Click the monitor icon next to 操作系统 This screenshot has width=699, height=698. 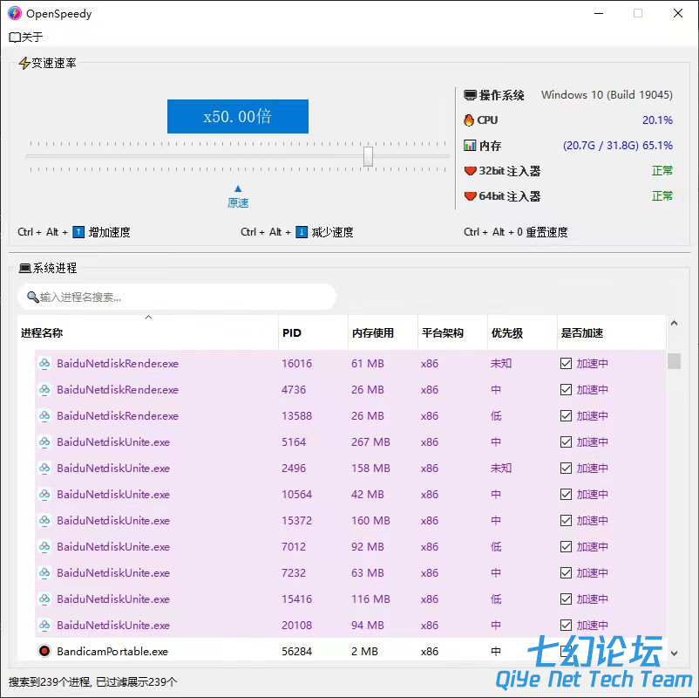[470, 95]
